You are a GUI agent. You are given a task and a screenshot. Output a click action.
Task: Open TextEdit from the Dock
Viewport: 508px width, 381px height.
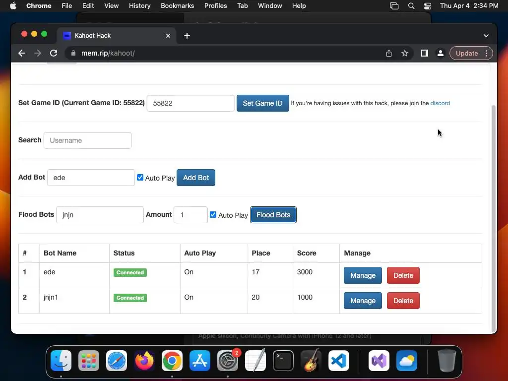click(255, 361)
